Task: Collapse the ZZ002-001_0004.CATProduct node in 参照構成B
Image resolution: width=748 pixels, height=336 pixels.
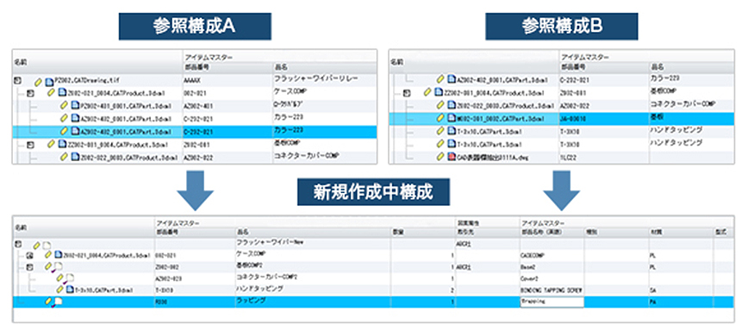Action: (407, 93)
